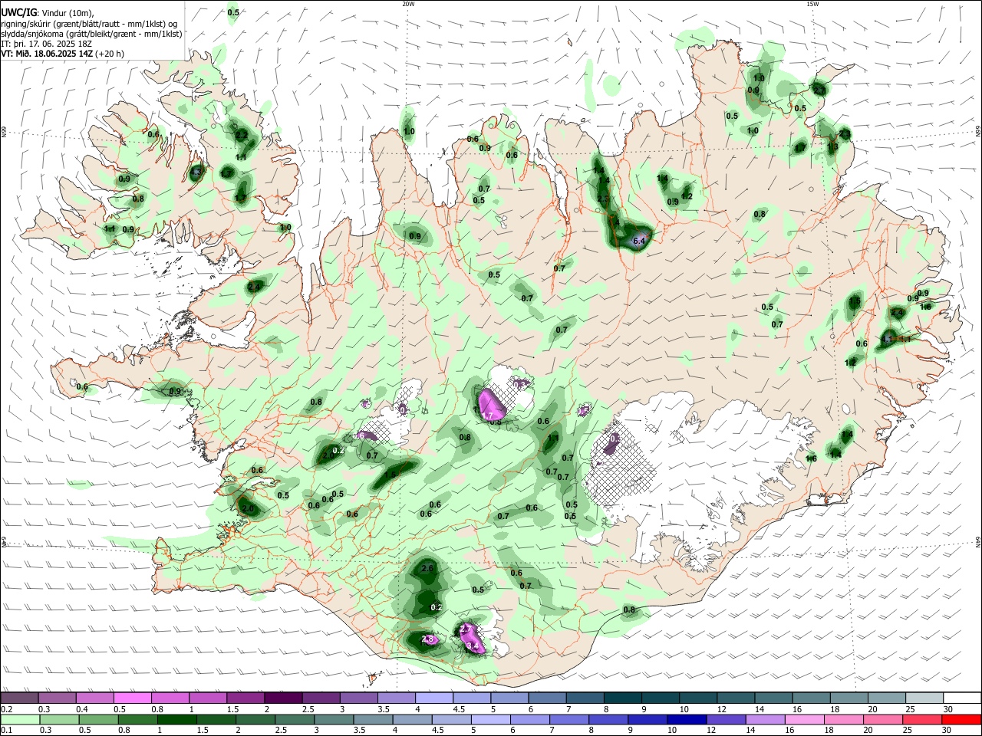Pick the pale pink 16–18 rain legend swatch
Screen dimensions: 982x736
804,719
